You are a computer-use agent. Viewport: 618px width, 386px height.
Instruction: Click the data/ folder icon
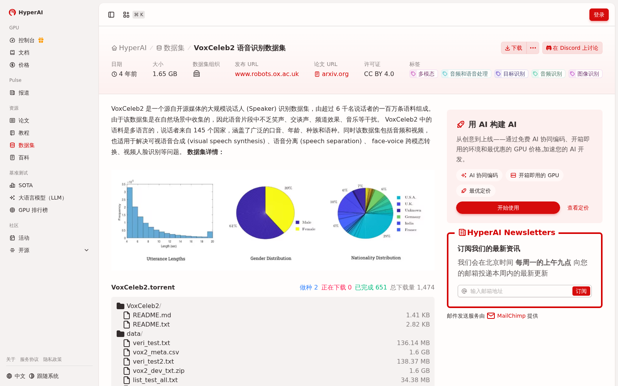pyautogui.click(x=121, y=334)
